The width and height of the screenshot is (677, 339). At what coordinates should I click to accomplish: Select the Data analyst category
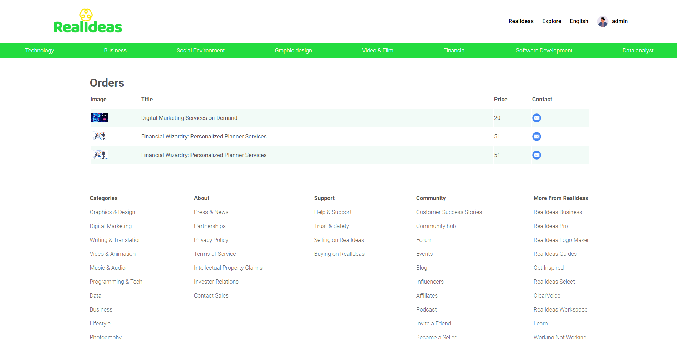(638, 51)
